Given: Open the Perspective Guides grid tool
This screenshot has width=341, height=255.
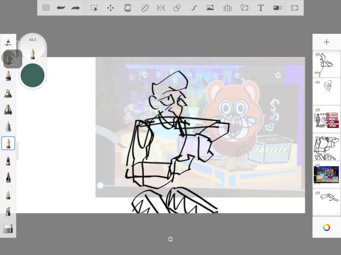Looking at the screenshot, I should tap(228, 8).
